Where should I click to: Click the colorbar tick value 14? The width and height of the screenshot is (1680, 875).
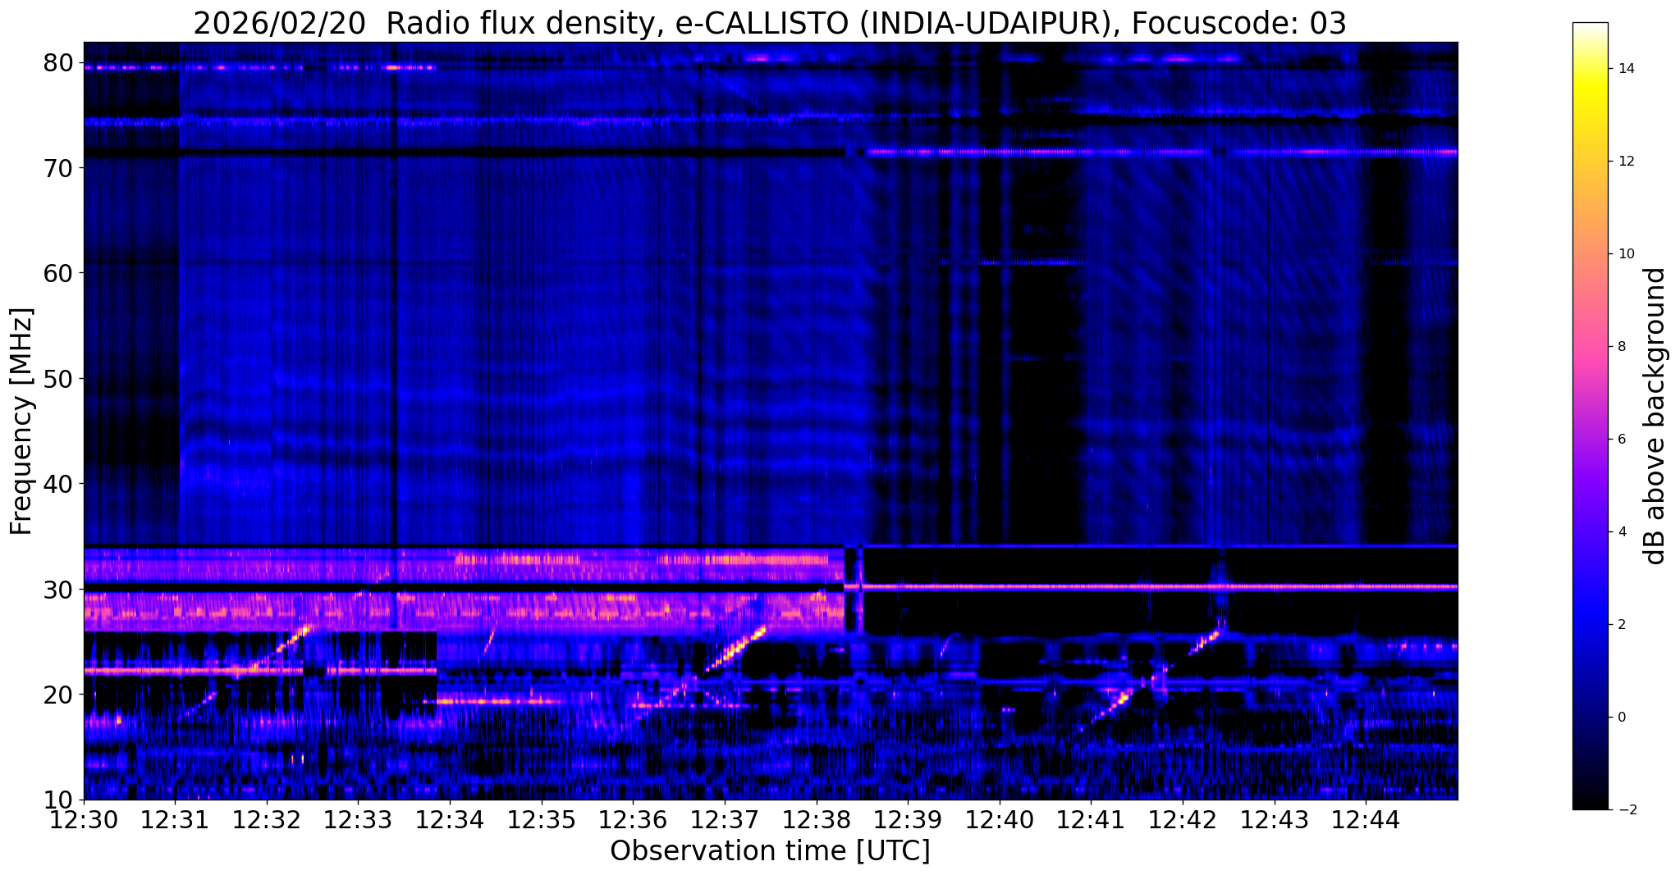(1625, 69)
